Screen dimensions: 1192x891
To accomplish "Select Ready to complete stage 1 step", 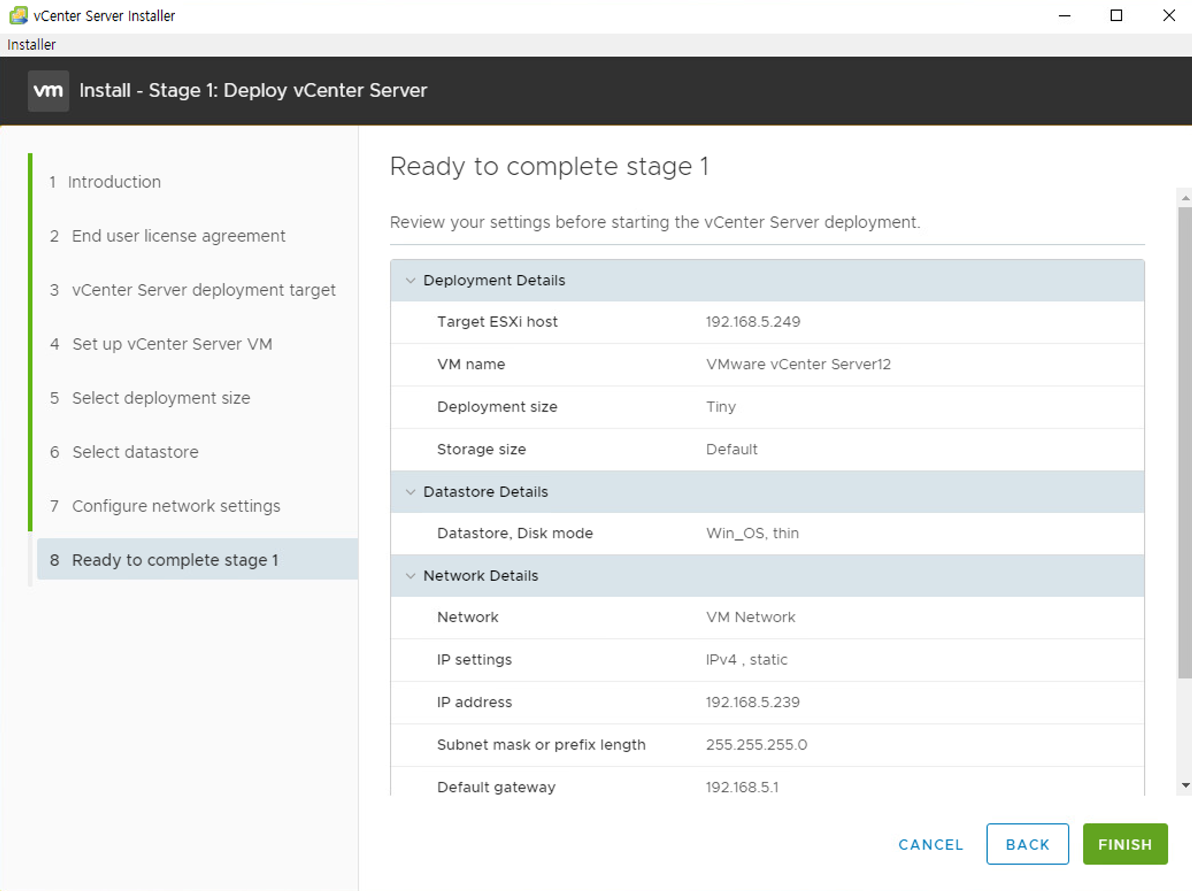I will pos(175,560).
